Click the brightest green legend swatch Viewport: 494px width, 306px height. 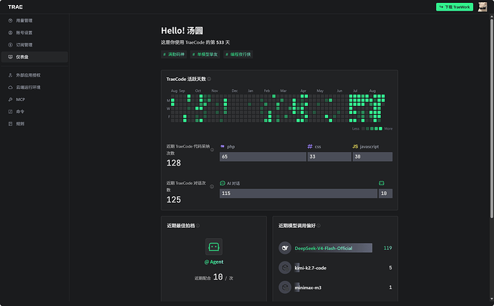[381, 128]
